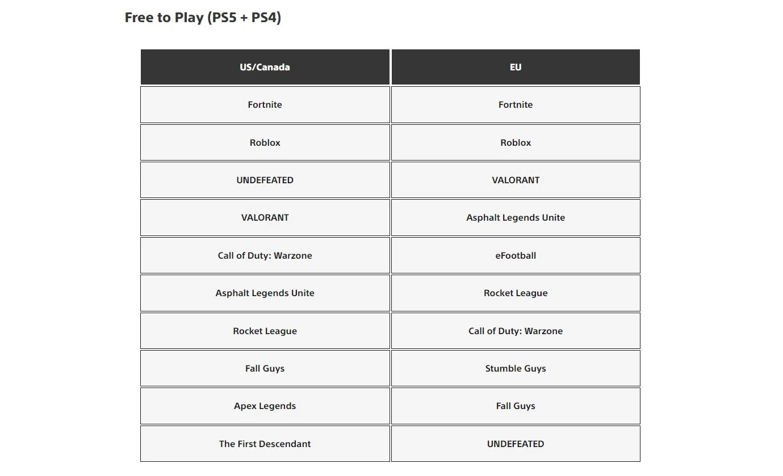
Task: Select The First Descendant cell
Action: pos(265,444)
